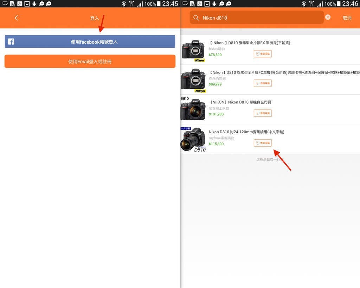Tap the picture notification icon on login screen
This screenshot has height=288, width=360.
pos(27,4)
